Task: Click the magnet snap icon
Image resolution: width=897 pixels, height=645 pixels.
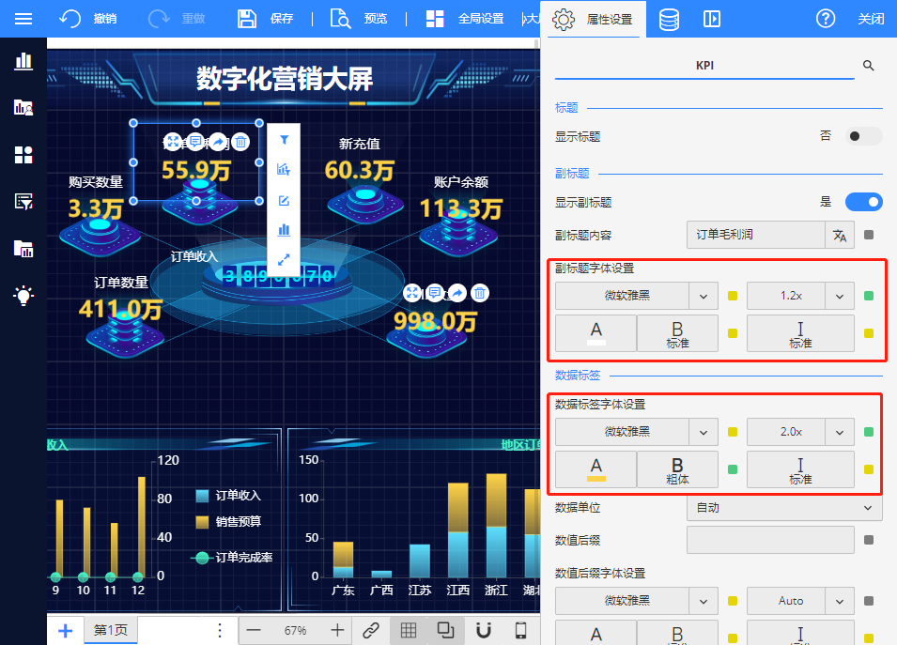Action: tap(484, 630)
